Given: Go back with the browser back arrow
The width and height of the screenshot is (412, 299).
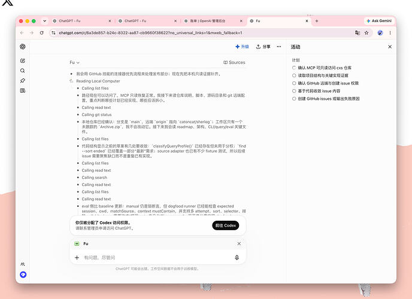Looking at the screenshot, I should [x=22, y=33].
